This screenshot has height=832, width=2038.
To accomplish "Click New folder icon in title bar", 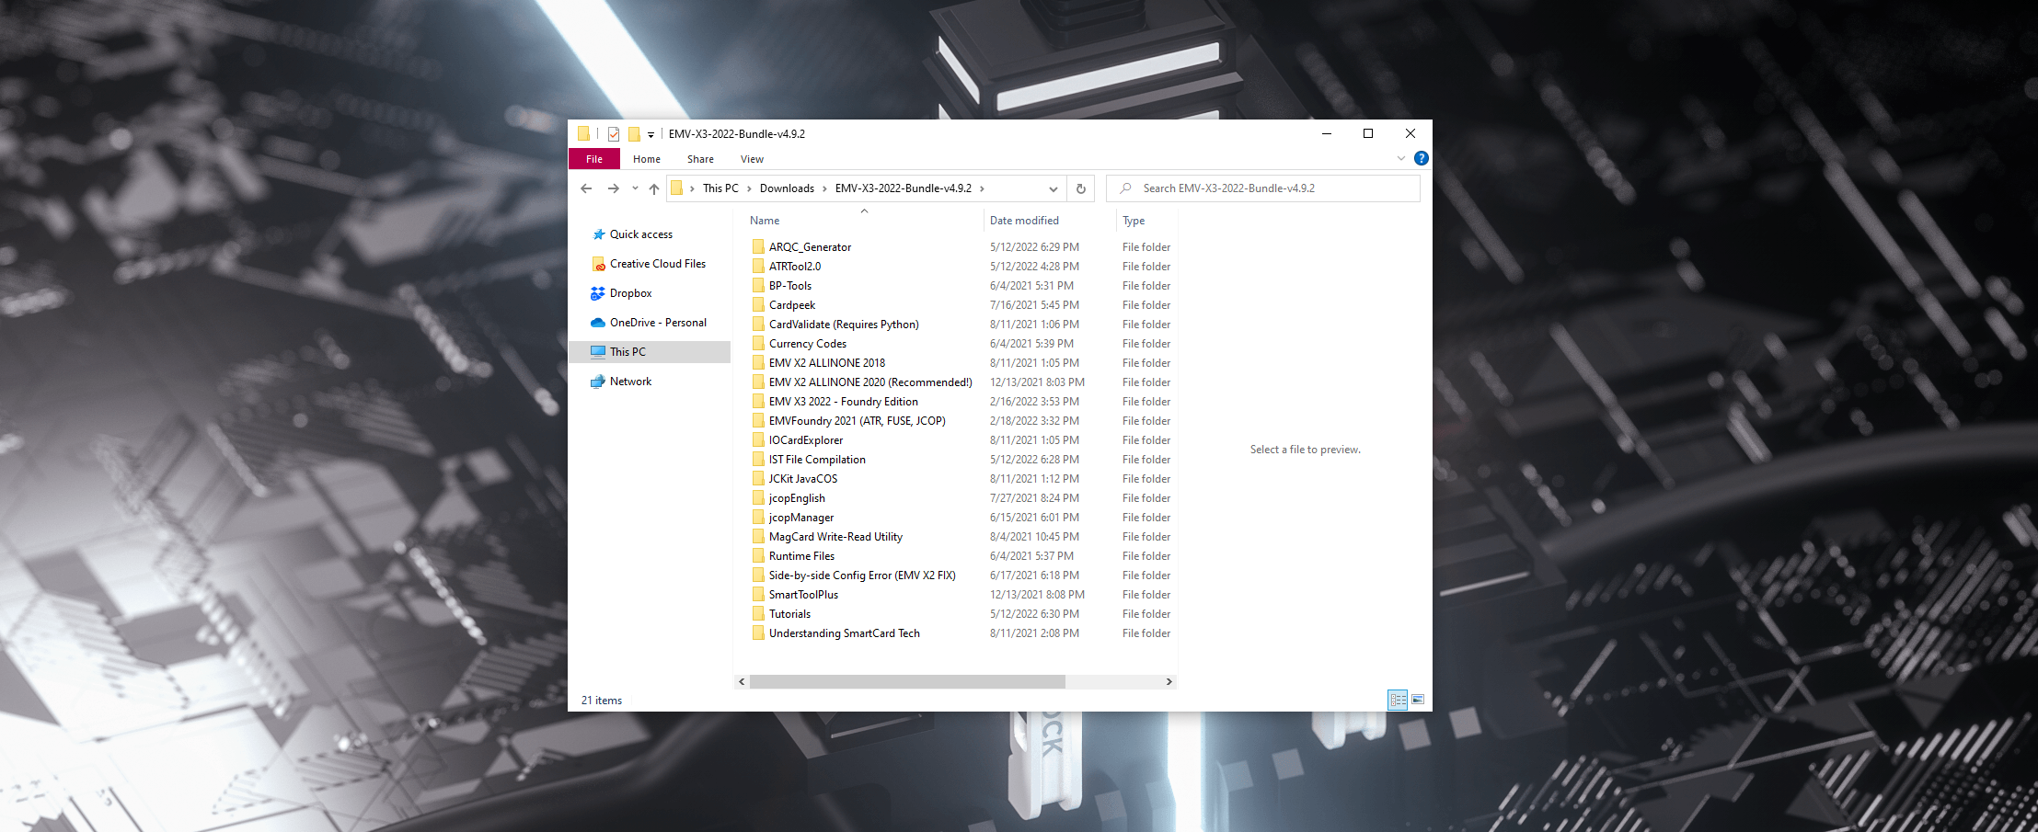I will 634,134.
